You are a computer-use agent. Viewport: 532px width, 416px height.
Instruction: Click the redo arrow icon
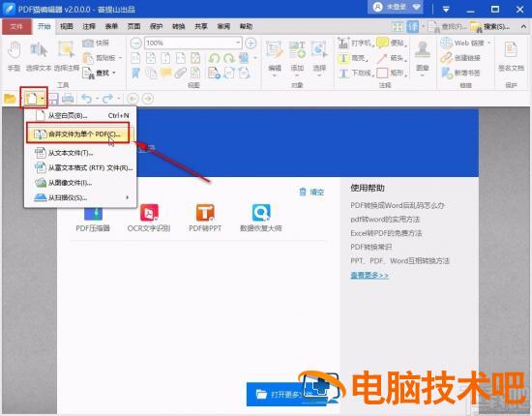pyautogui.click(x=108, y=99)
